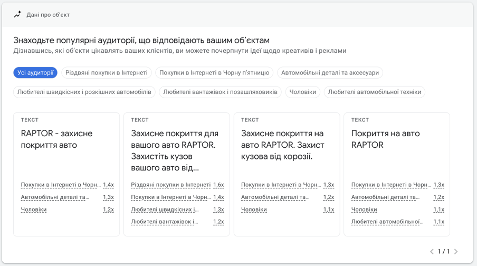Click 'Різдвяні покупки в Інтернеті' link in second card
The image size is (477, 266).
pos(170,185)
